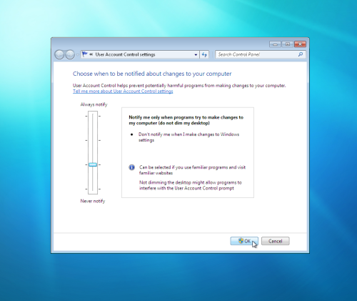357x301 pixels.
Task: Minimize the window
Action: (x=275, y=44)
